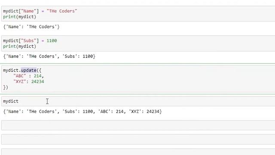
Task: Click first empty cell below the output
Action: pyautogui.click(x=138, y=125)
